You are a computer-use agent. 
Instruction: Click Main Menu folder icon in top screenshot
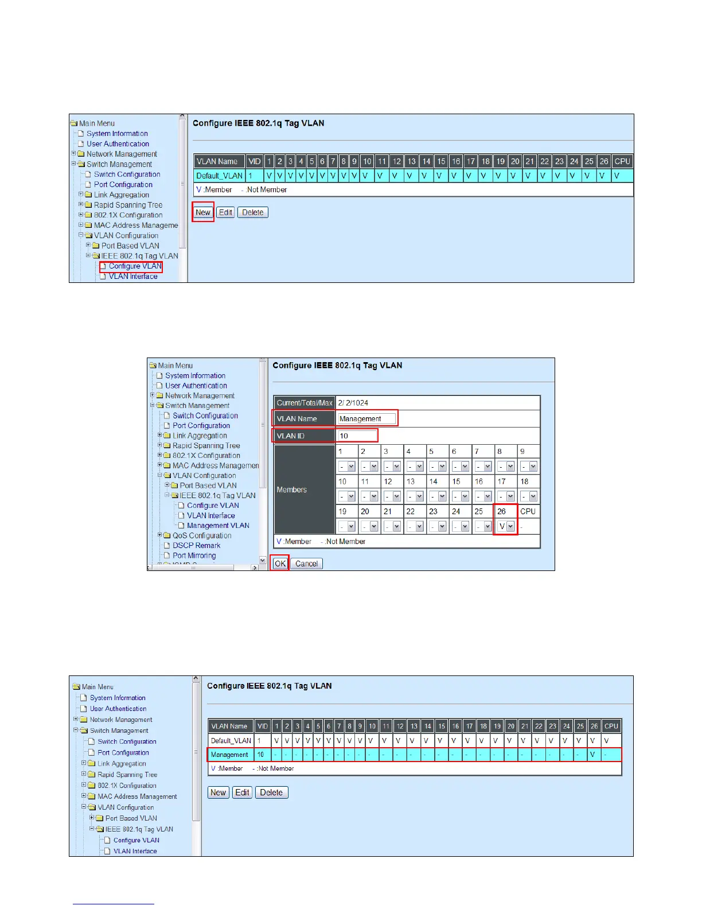click(x=74, y=123)
